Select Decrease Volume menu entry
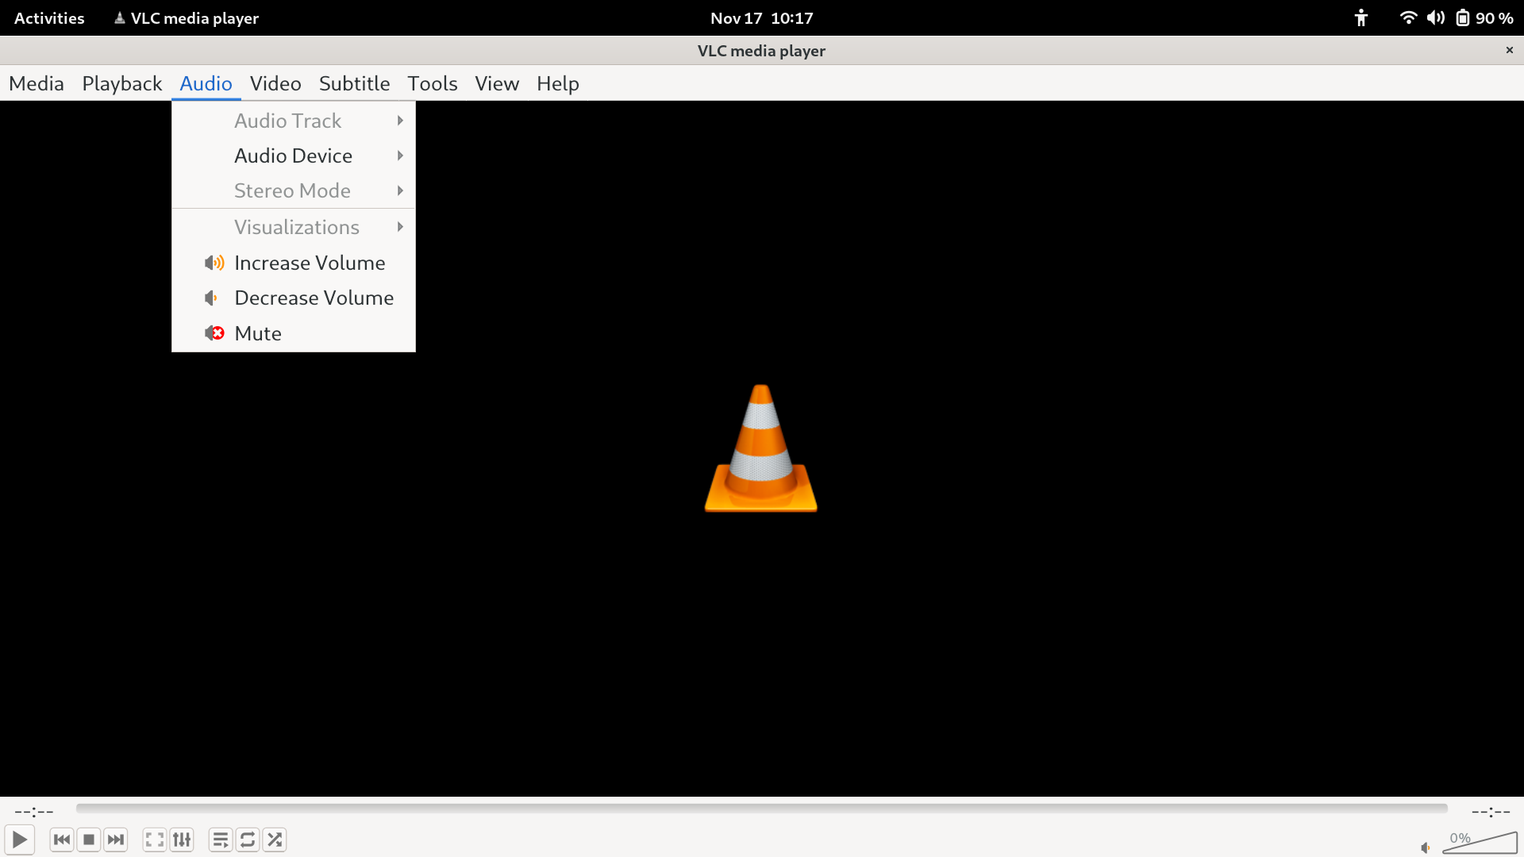Viewport: 1524px width, 857px height. 314,298
